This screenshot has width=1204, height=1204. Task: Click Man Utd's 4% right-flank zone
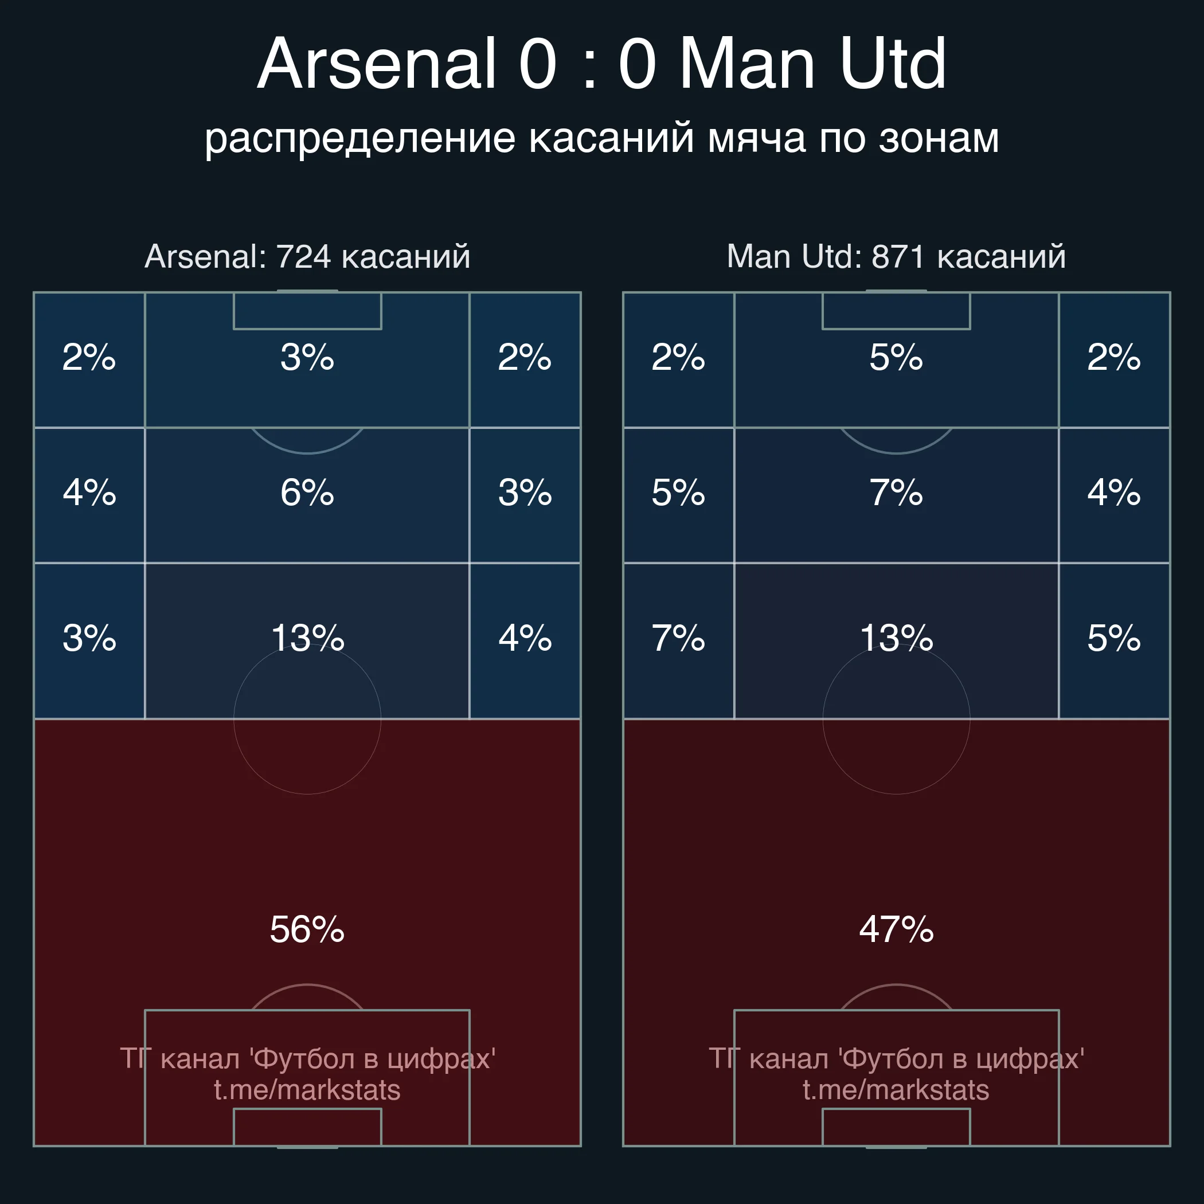pos(1113,492)
